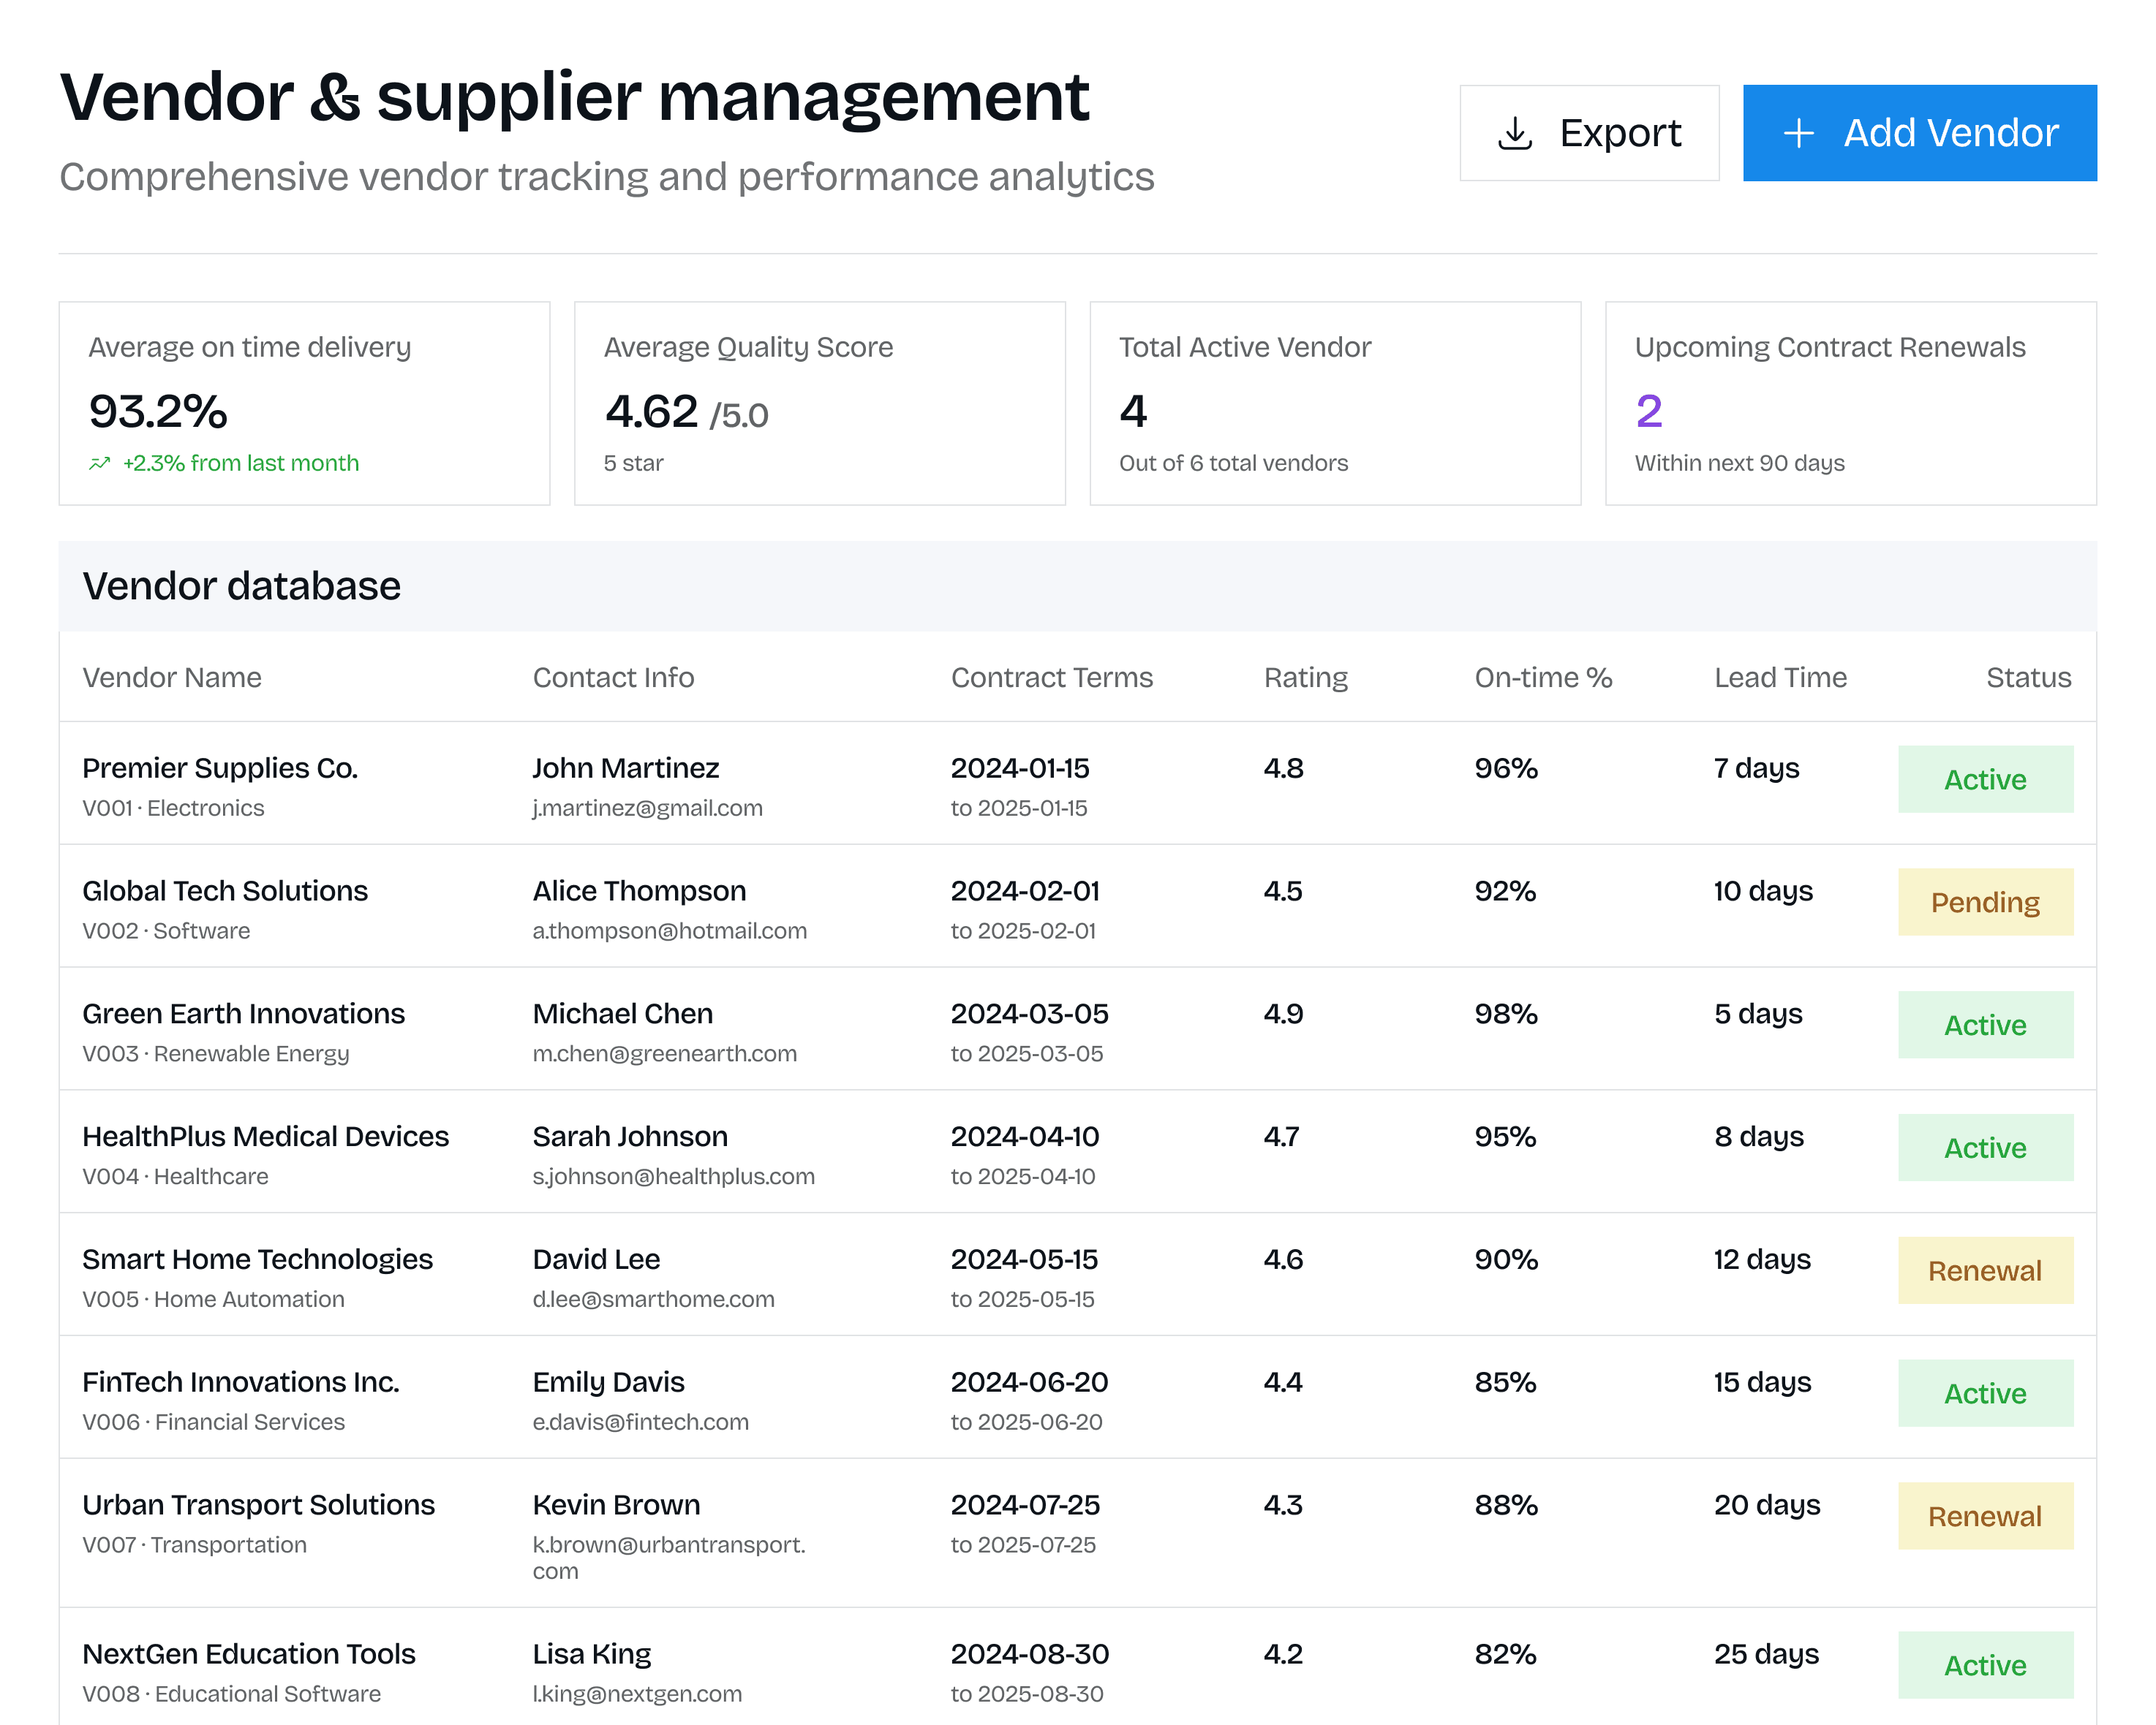Click the download icon on Export
The image size is (2156, 1725).
tap(1515, 133)
